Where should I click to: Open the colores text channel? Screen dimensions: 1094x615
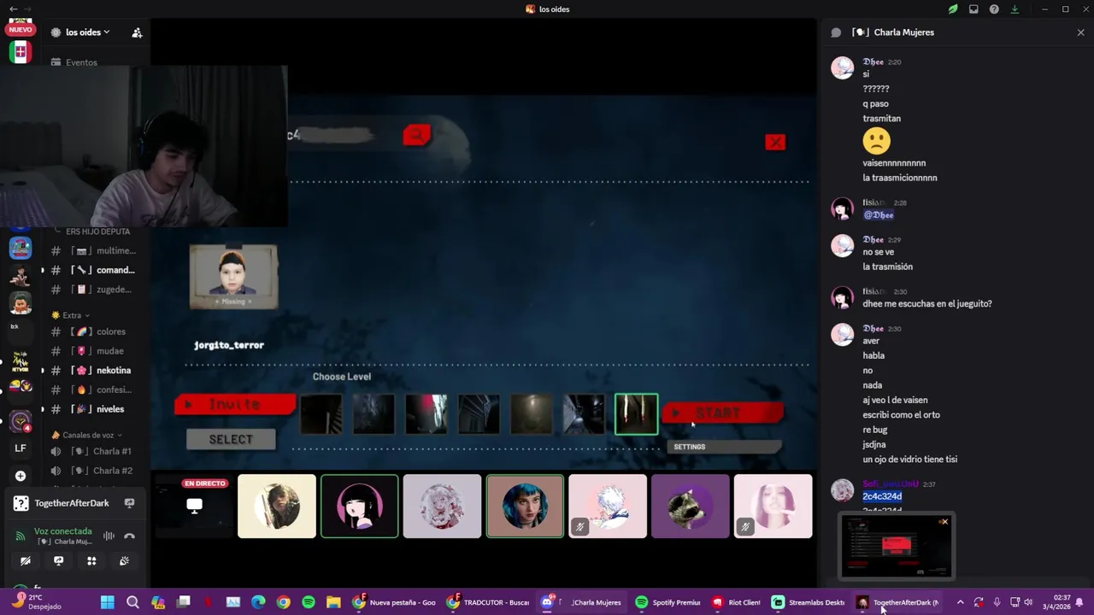coord(94,331)
